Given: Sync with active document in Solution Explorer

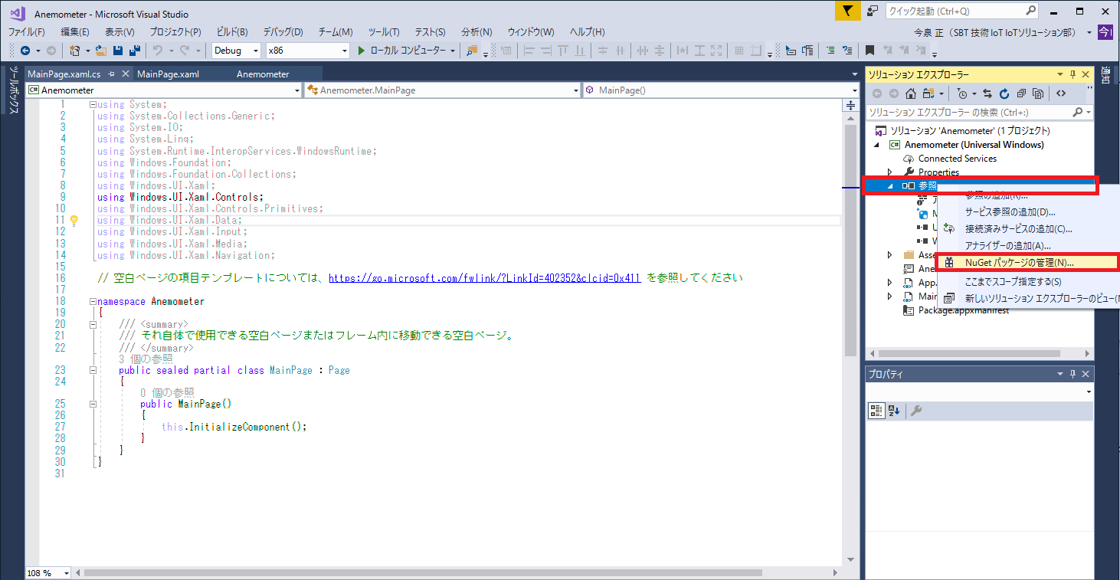Looking at the screenshot, I should pos(987,93).
